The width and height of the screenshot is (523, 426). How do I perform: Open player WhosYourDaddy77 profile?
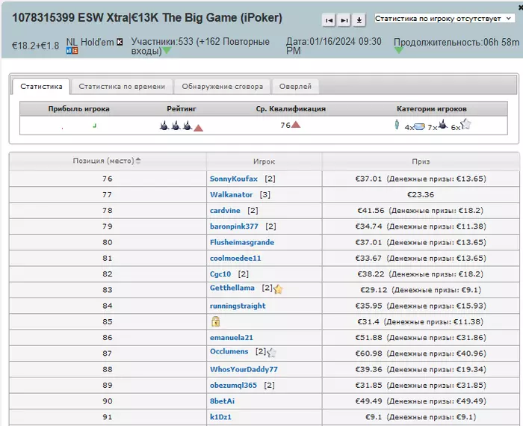[x=244, y=369]
